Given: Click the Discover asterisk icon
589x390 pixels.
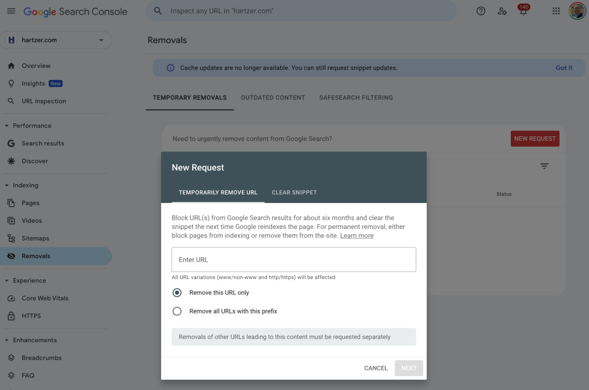Looking at the screenshot, I should click(x=12, y=161).
